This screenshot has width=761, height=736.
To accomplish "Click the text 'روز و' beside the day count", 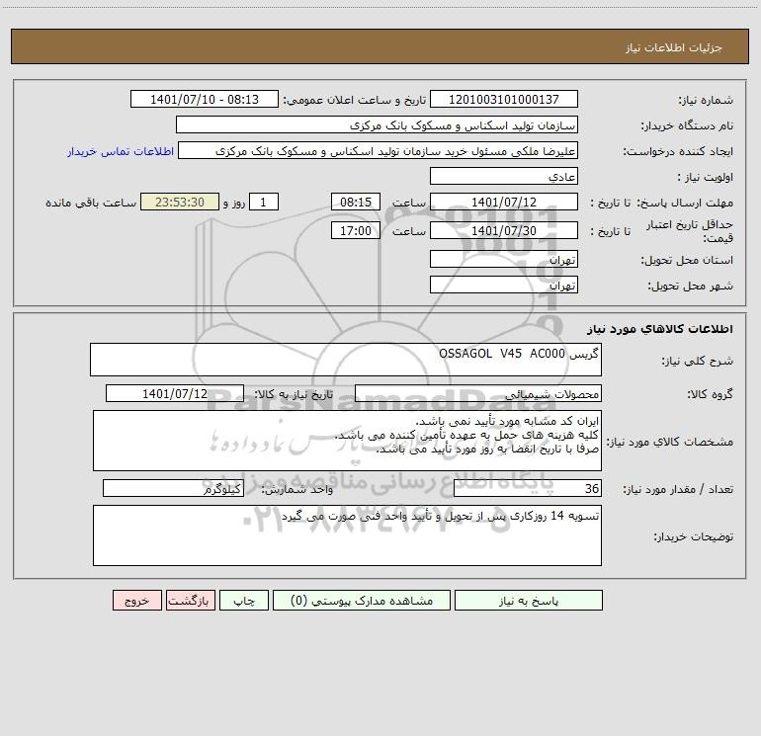I will (x=234, y=203).
